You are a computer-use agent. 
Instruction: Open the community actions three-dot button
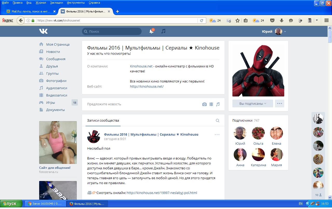coord(280,103)
